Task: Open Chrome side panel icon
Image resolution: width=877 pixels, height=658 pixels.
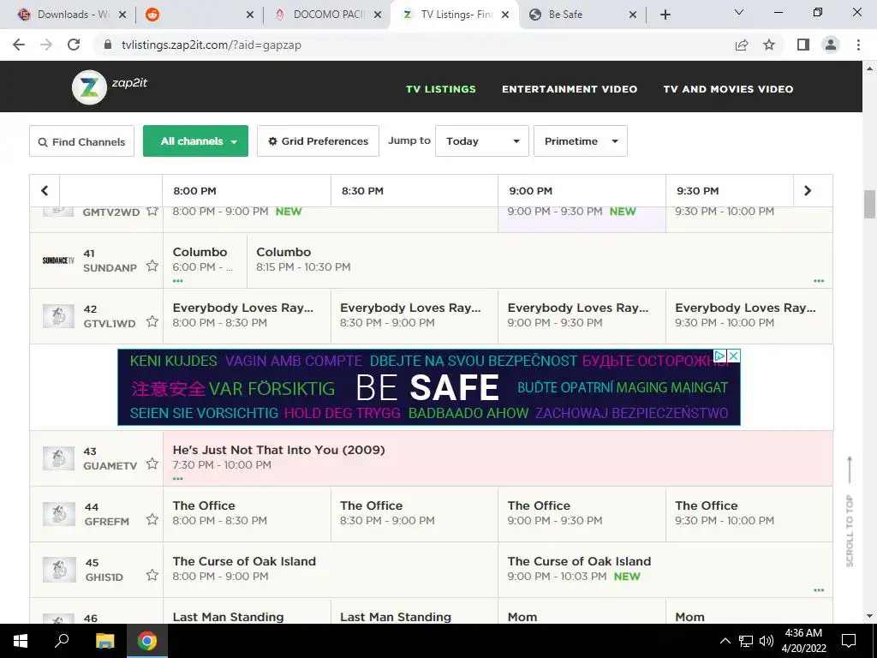Action: 803,45
